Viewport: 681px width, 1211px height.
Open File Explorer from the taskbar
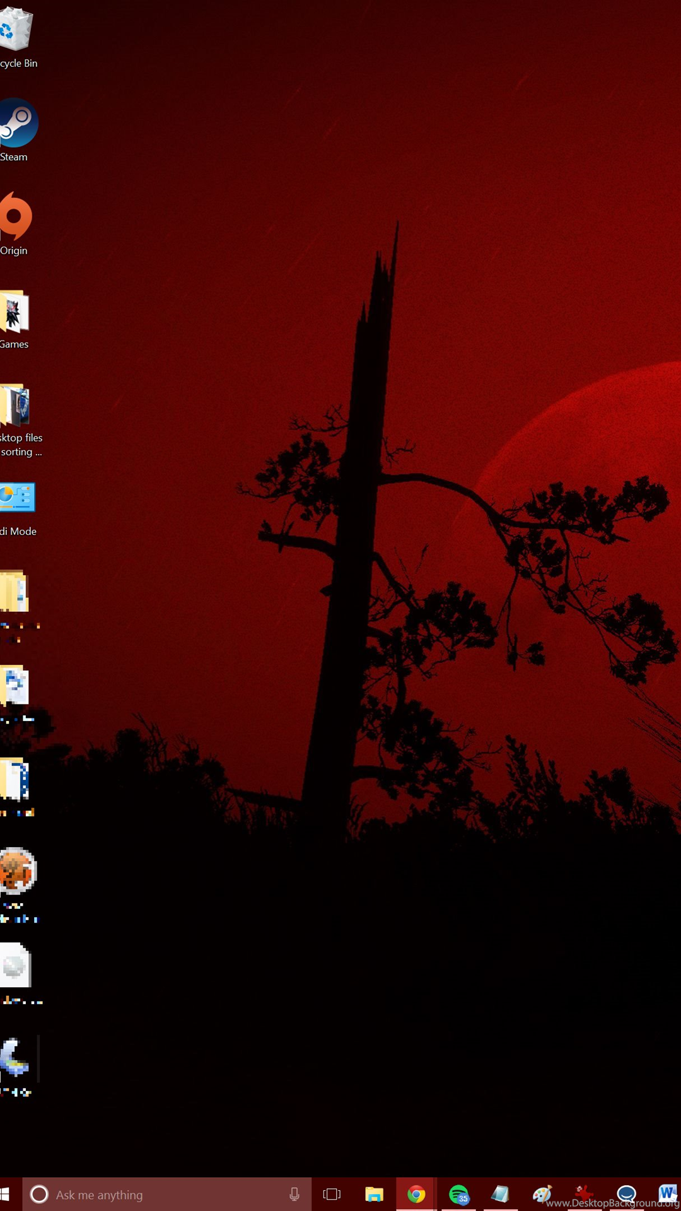(374, 1194)
